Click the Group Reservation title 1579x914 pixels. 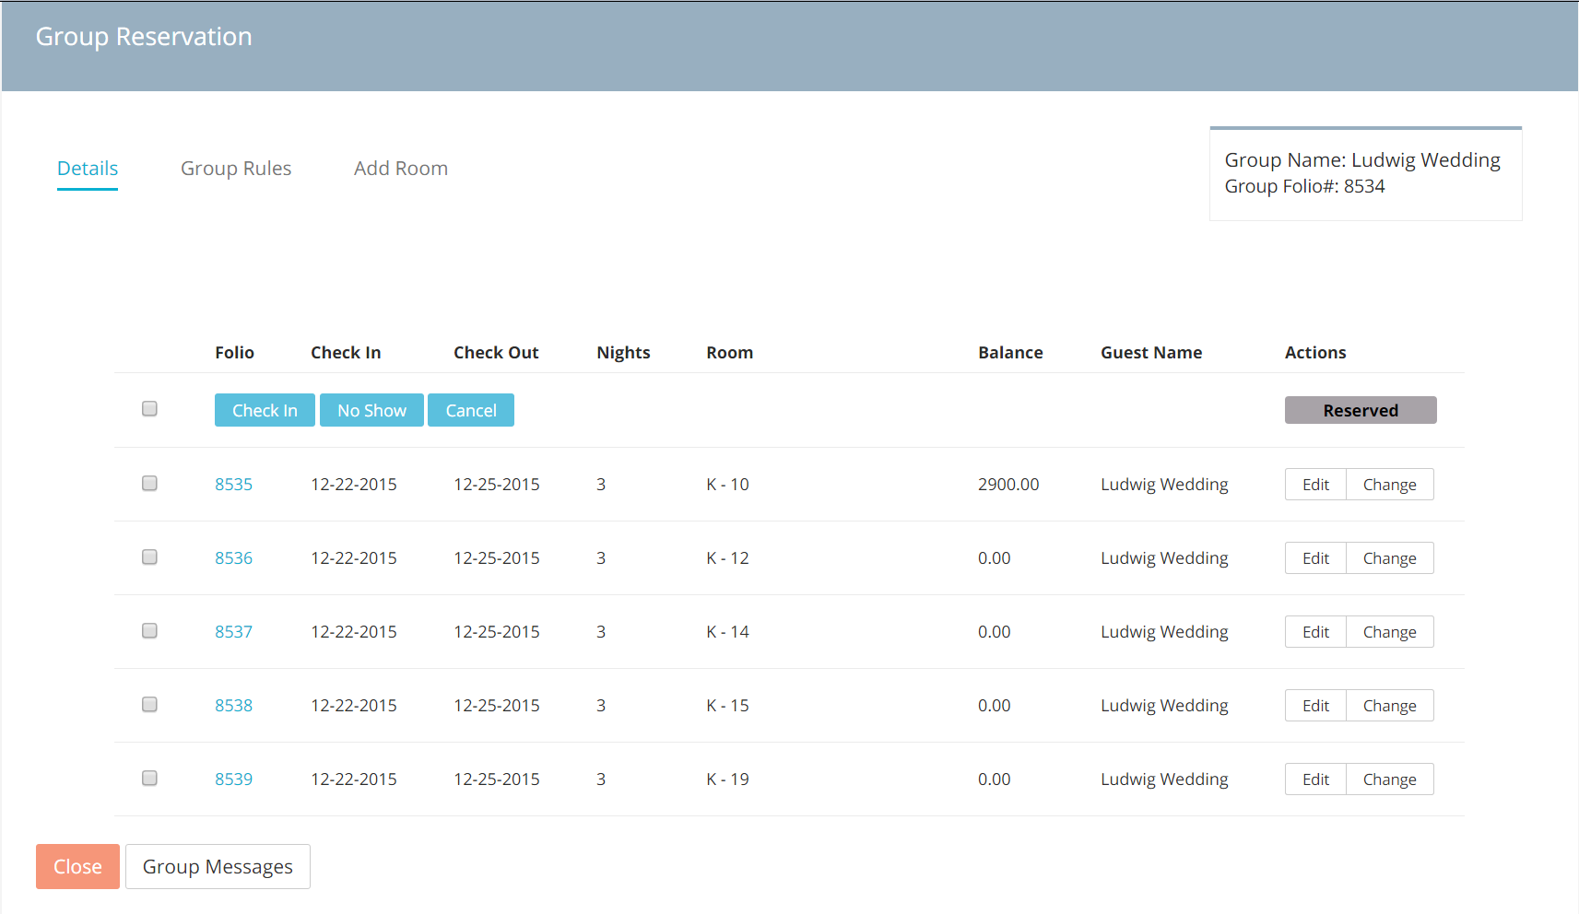click(x=144, y=37)
